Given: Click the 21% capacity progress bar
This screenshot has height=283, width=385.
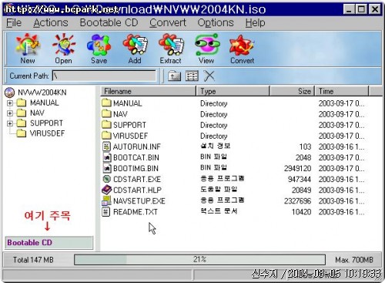Looking at the screenshot, I should (199, 260).
